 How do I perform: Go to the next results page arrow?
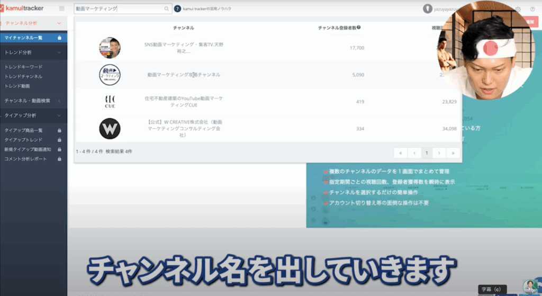coord(439,153)
